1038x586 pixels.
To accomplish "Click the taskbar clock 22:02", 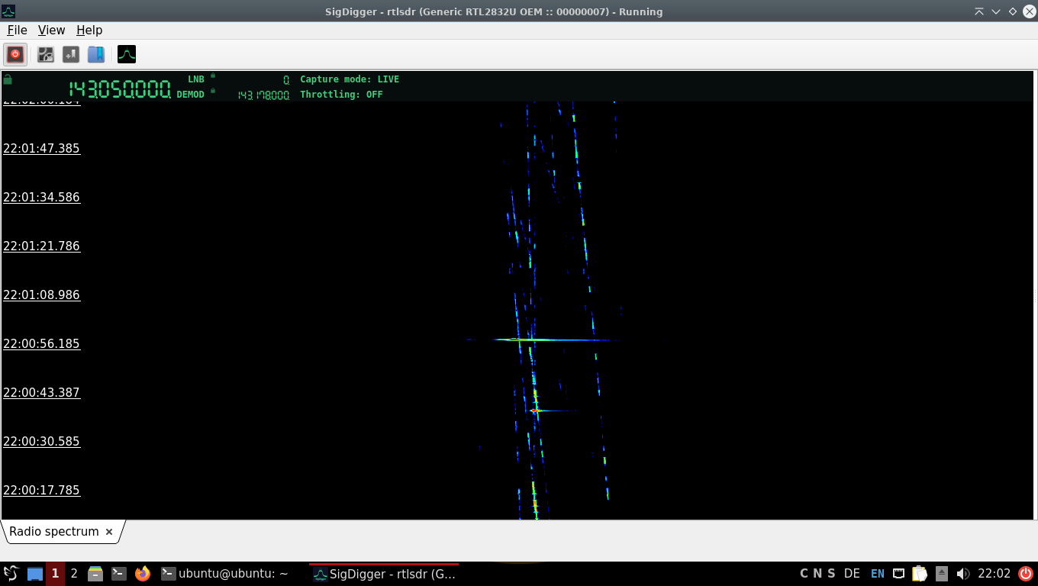I will (x=994, y=574).
